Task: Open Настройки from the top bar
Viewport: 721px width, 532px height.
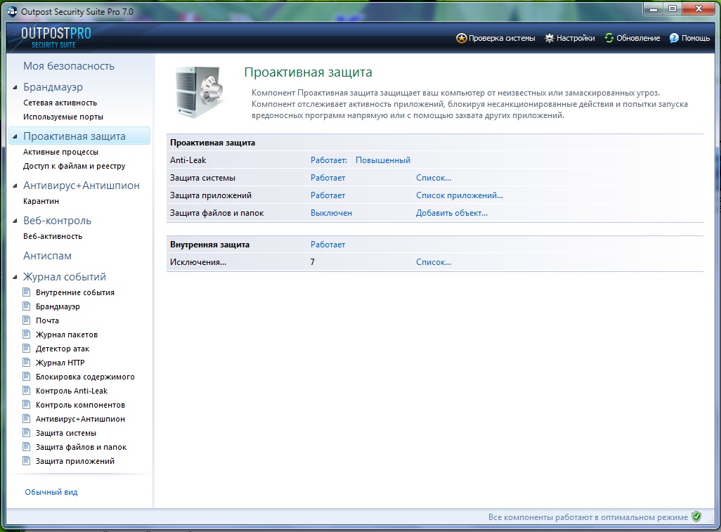Action: (570, 38)
